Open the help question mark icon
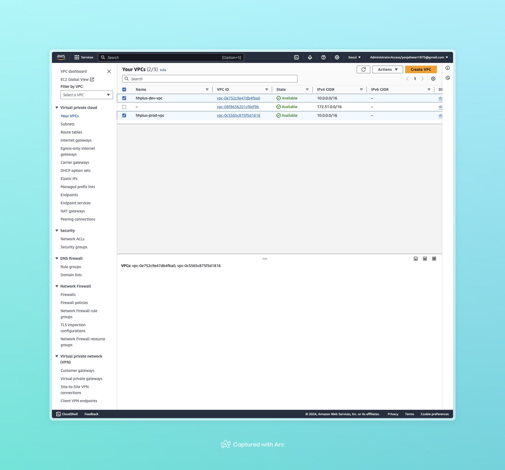505x470 pixels. pyautogui.click(x=324, y=57)
